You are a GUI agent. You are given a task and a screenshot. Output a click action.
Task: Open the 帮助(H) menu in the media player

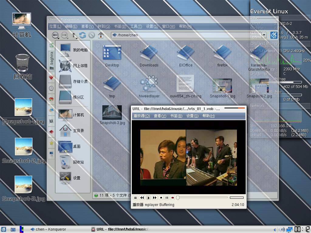click(x=208, y=116)
